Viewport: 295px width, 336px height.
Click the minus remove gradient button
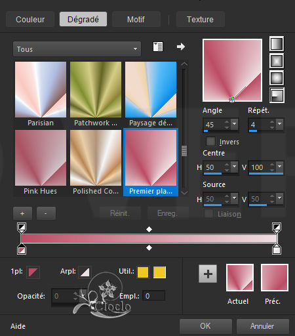pyautogui.click(x=46, y=213)
